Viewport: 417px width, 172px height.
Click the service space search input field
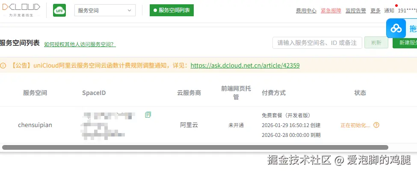[x=317, y=43]
